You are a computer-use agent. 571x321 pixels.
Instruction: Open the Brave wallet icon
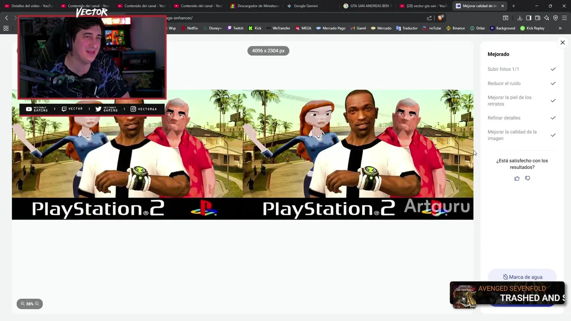538,18
